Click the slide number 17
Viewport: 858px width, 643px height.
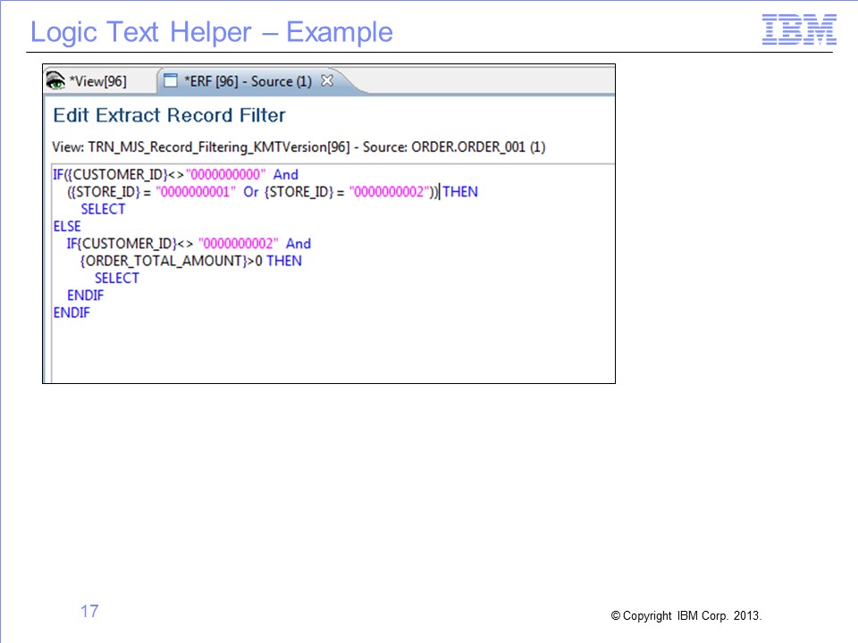coord(89,611)
